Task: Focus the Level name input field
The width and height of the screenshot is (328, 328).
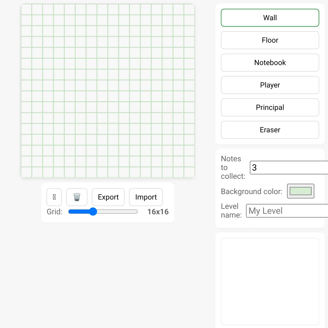Action: click(x=287, y=211)
